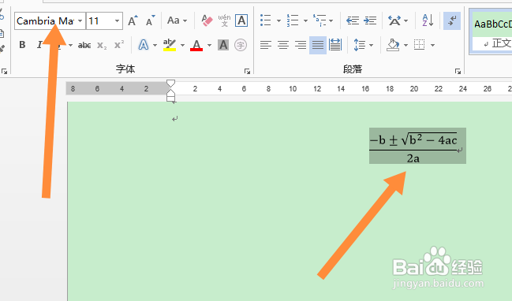The height and width of the screenshot is (301, 512).
Task: Toggle subscript formatting
Action: (x=102, y=46)
